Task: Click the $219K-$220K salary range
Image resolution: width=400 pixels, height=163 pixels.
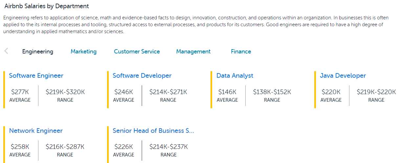Action: 376,92
